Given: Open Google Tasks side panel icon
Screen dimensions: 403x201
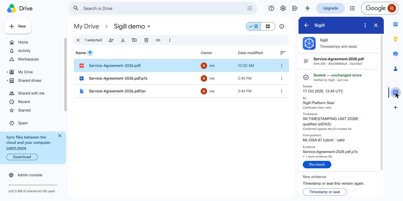Looking at the screenshot, I should tap(396, 54).
